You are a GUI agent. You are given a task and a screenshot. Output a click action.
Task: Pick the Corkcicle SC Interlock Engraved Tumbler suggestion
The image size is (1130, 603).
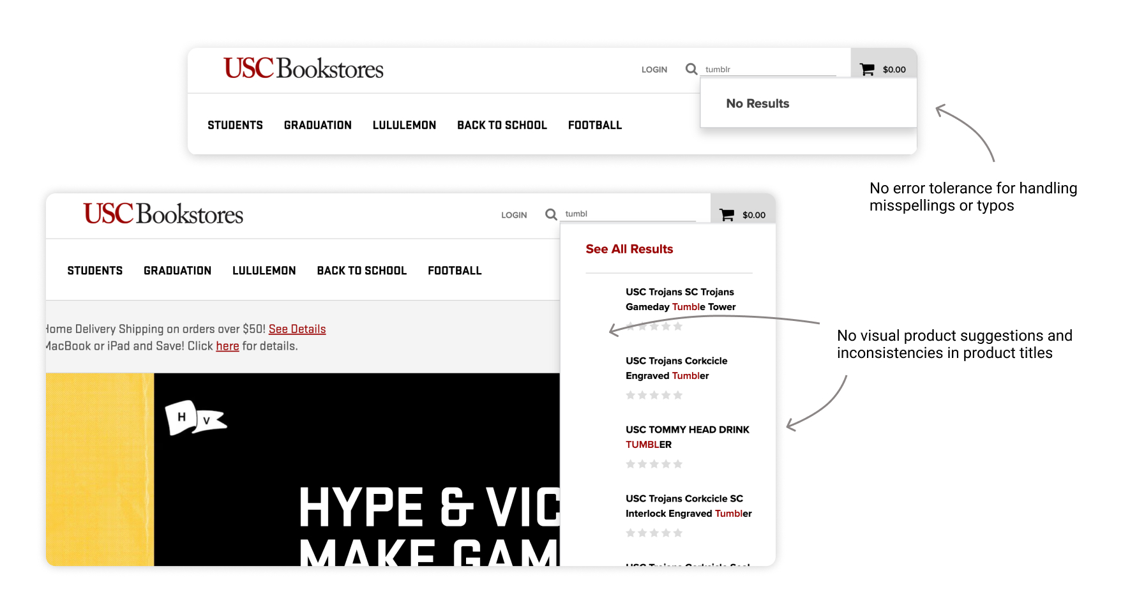688,506
